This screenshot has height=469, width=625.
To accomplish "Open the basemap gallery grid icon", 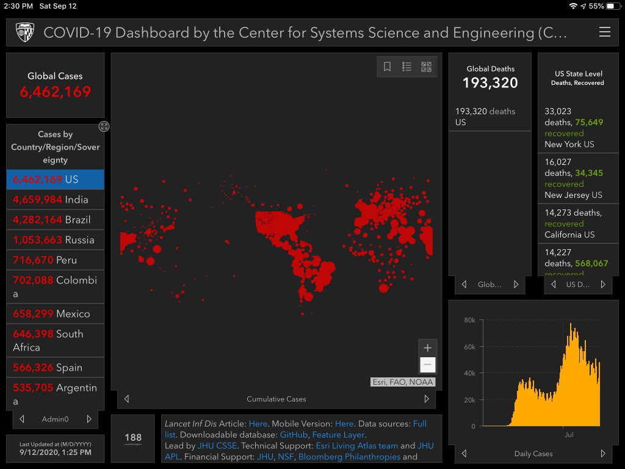I will 426,67.
